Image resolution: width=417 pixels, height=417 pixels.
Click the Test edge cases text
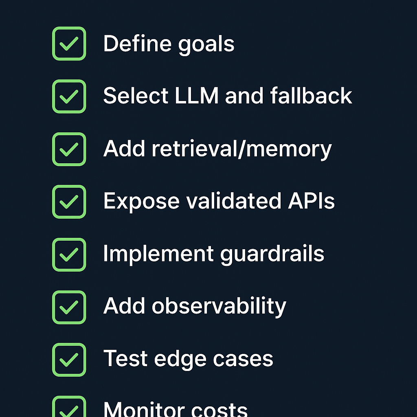[188, 360]
